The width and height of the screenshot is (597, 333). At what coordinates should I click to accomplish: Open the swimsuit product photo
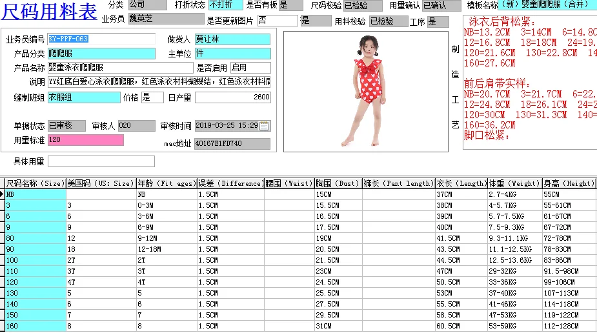pyautogui.click(x=366, y=92)
